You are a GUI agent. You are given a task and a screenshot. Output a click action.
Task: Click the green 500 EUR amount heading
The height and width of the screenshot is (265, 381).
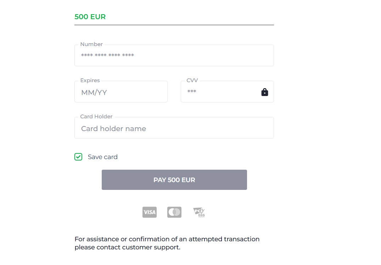[90, 17]
